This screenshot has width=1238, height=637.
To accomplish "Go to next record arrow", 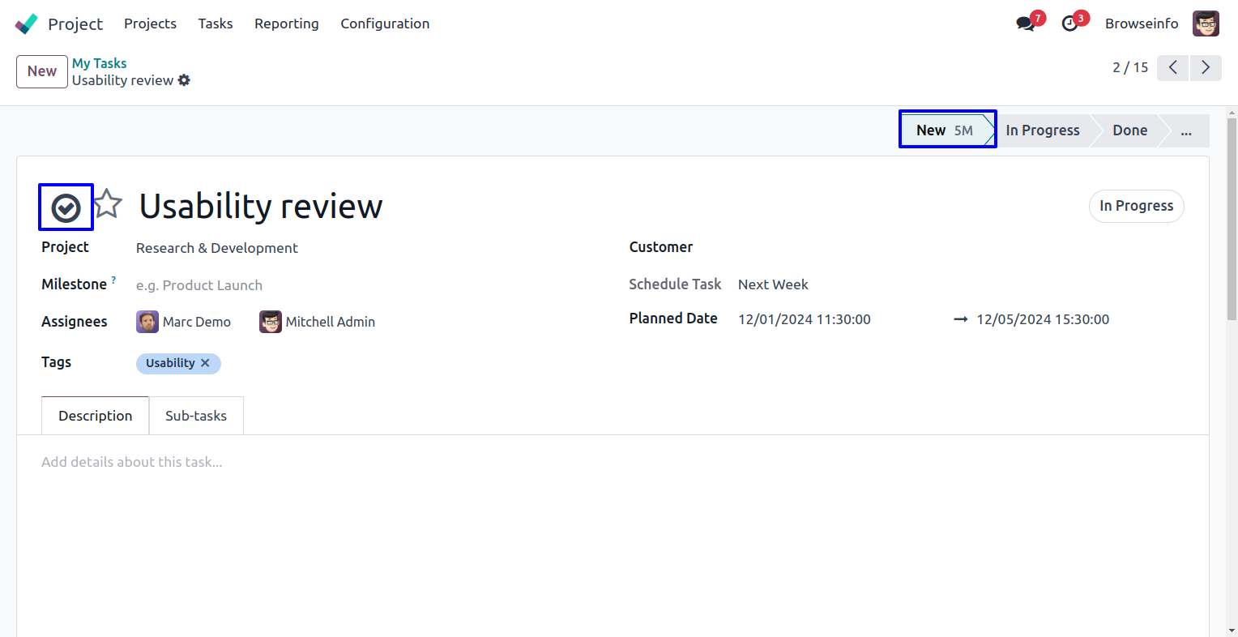I will click(1206, 67).
